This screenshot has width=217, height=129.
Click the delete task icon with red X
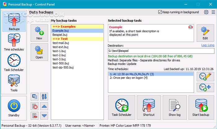35,106
